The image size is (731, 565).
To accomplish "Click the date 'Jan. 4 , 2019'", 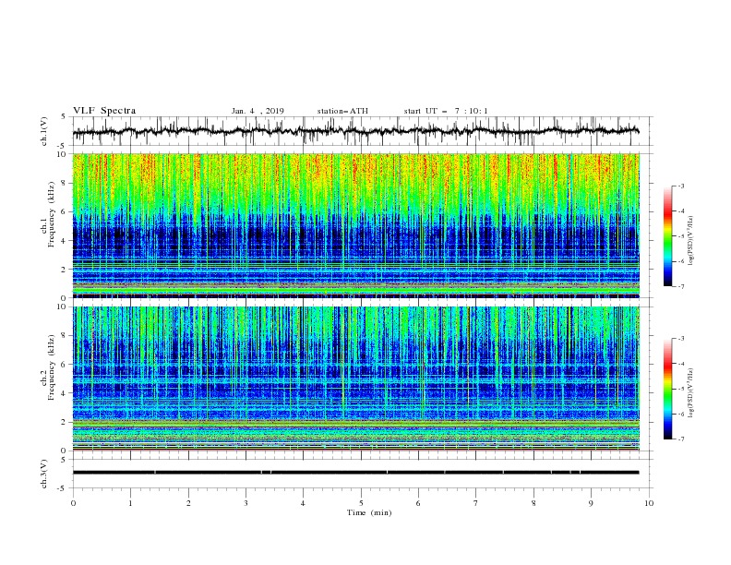I will (x=258, y=111).
